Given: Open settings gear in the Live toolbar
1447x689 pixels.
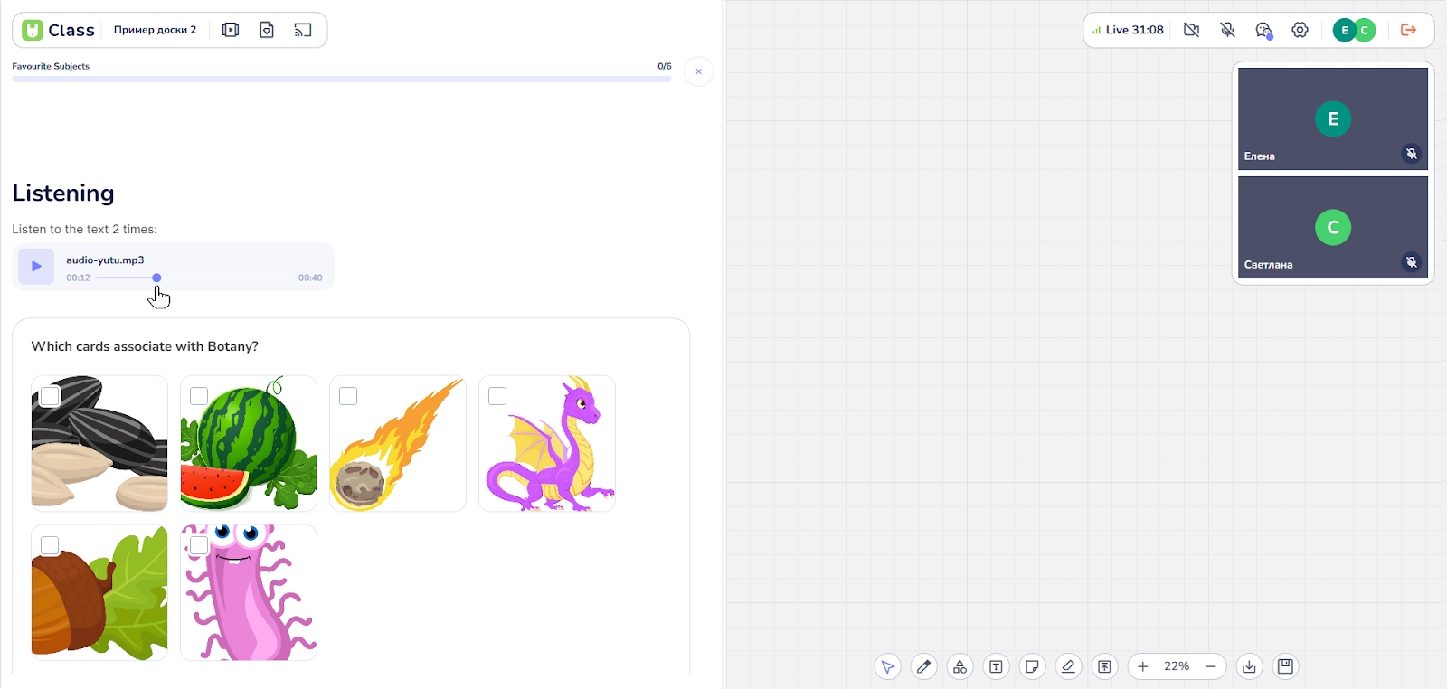Looking at the screenshot, I should pyautogui.click(x=1300, y=30).
